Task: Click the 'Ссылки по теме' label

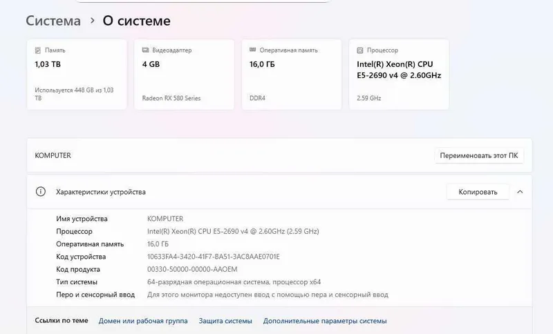Action: click(62, 320)
